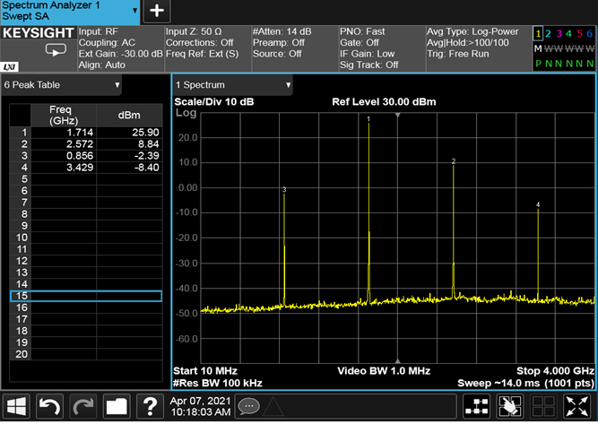The width and height of the screenshot is (598, 424).
Task: Open the Avg Type Log-Power settings panel
Action: (x=479, y=48)
